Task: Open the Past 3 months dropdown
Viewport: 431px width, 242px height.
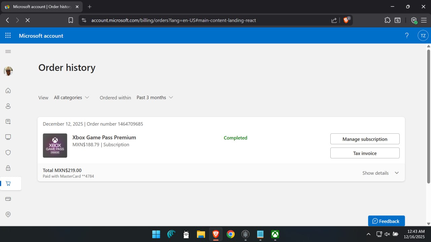Action: 155,98
